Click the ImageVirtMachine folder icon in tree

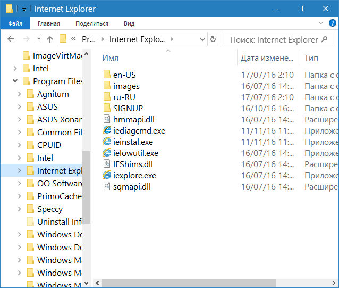tap(26, 56)
